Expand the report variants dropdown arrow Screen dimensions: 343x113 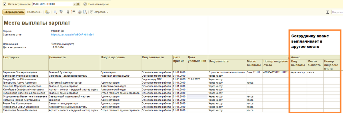tap(50, 12)
